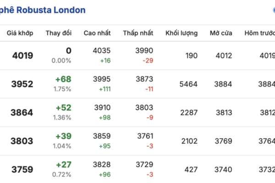This screenshot has width=275, height=183.
Task: Select the Cao nhất column header
Action: 97,33
